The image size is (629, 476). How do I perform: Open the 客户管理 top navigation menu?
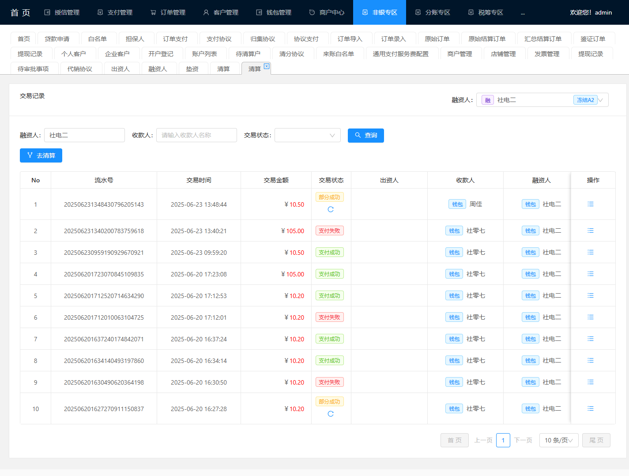pos(221,12)
